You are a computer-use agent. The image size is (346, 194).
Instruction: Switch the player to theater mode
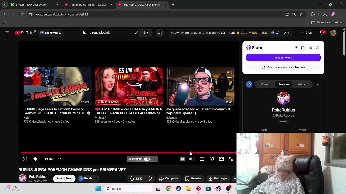point(221,159)
